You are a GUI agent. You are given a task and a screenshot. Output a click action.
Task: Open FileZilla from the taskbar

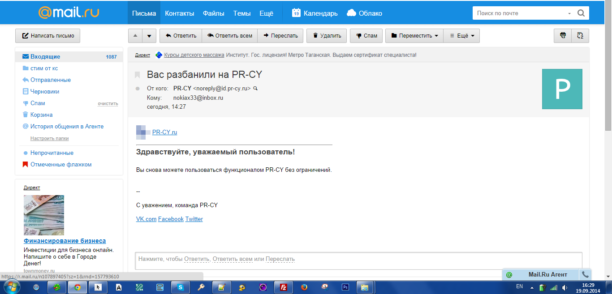[x=283, y=287]
